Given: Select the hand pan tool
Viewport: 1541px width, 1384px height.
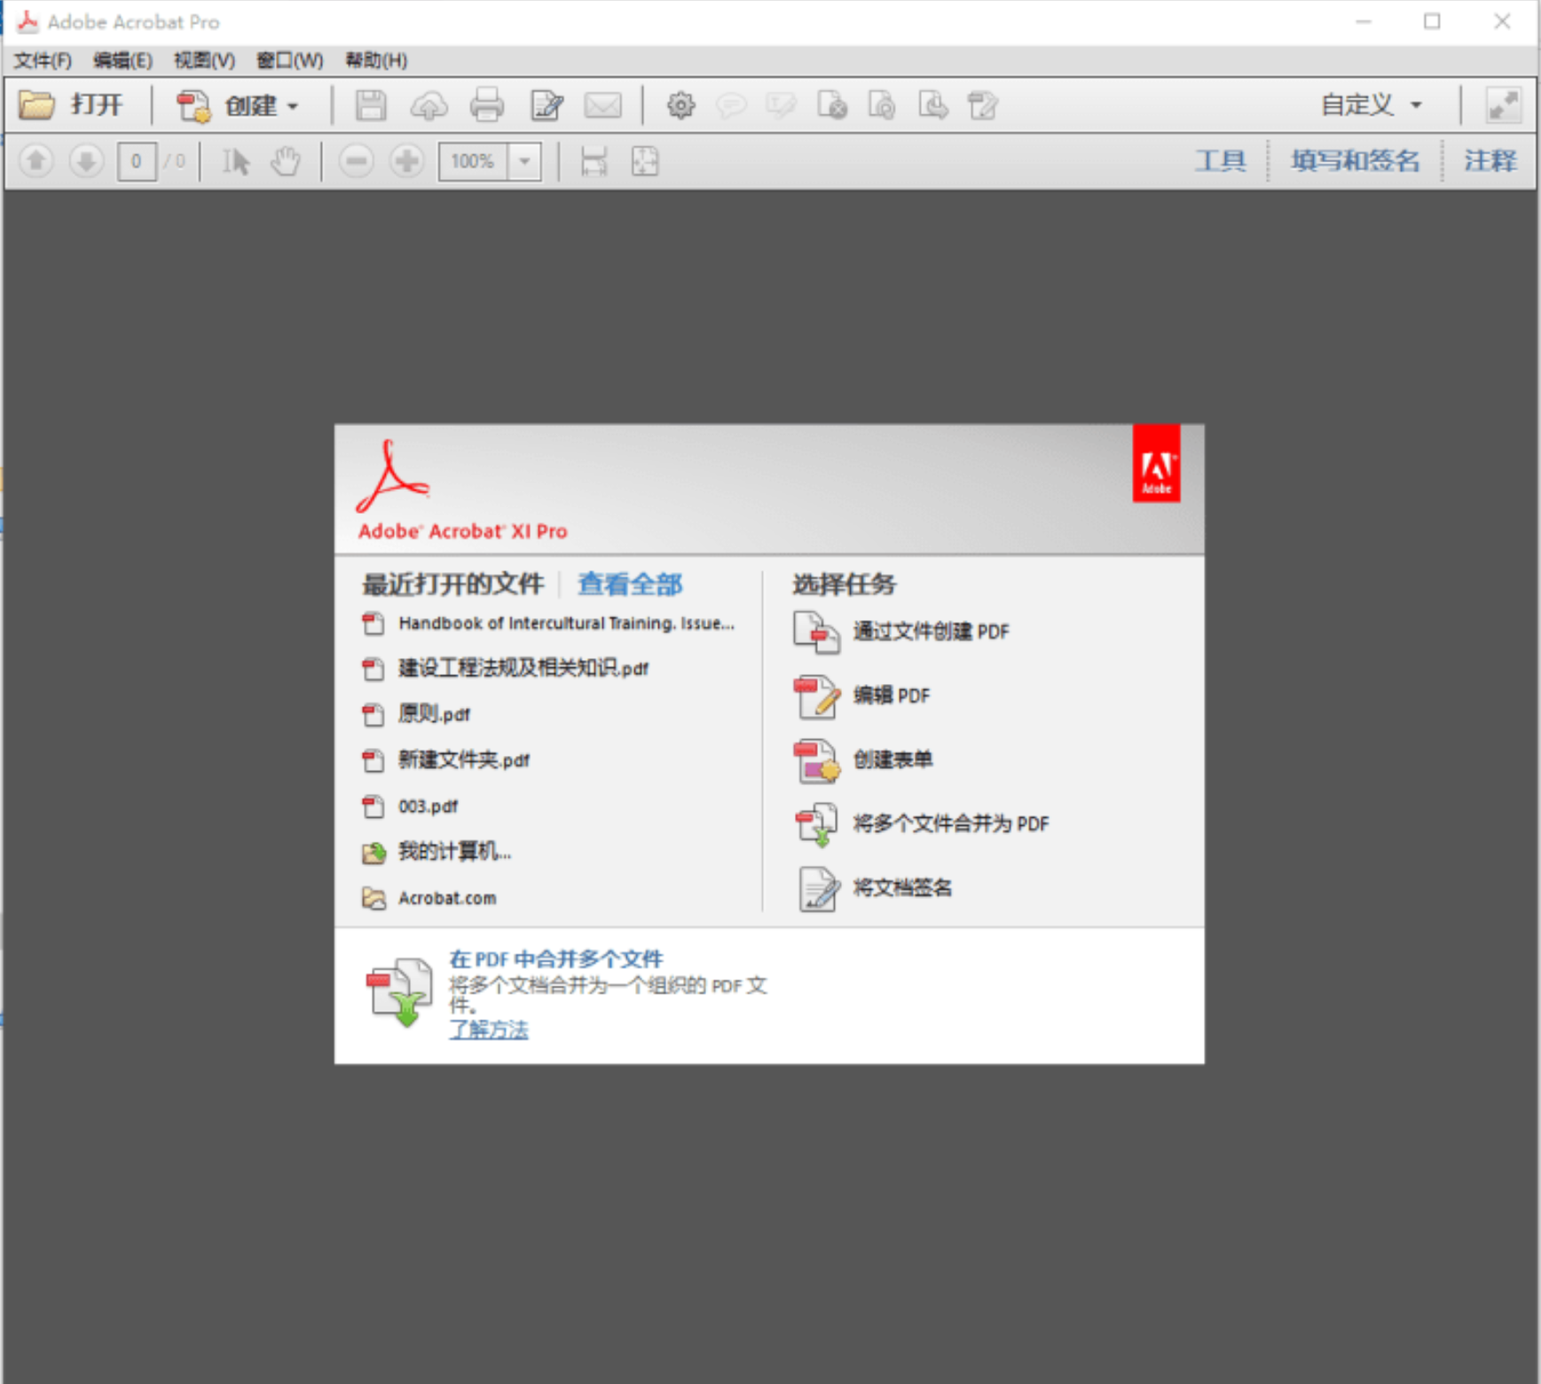Looking at the screenshot, I should [286, 161].
